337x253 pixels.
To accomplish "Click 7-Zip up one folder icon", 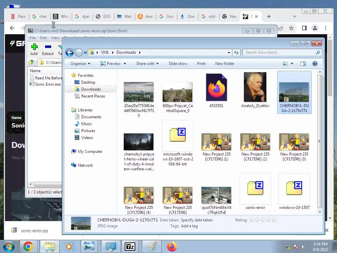I will [x=32, y=62].
